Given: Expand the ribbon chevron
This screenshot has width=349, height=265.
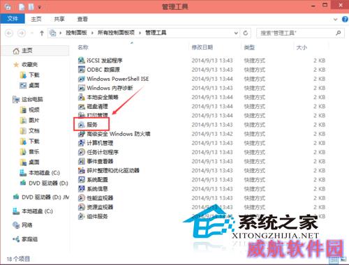Looking at the screenshot, I should (335, 20).
